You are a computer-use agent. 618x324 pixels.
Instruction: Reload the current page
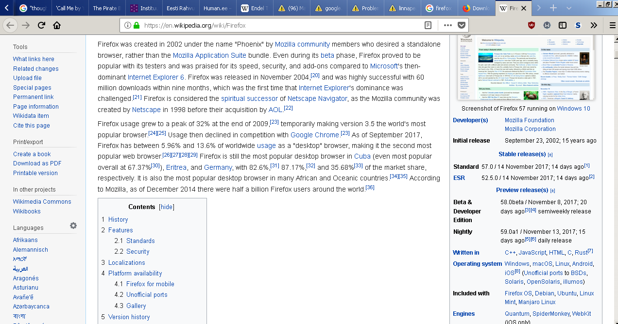point(41,25)
